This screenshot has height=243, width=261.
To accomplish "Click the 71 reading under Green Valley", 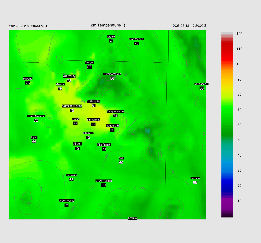I will (67, 205).
